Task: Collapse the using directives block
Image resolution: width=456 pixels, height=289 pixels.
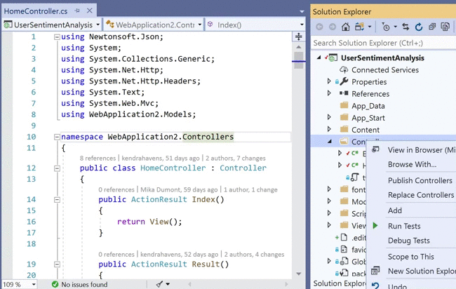Action: click(x=57, y=37)
